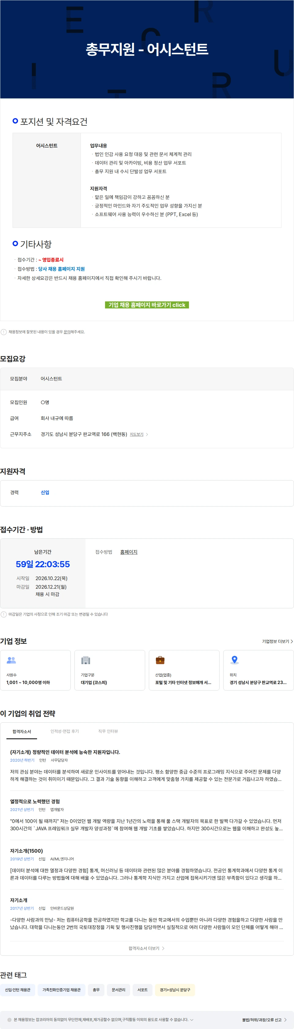Screen dimensions: 294x1029
Task: Click the company type building icon
Action: coord(86,660)
